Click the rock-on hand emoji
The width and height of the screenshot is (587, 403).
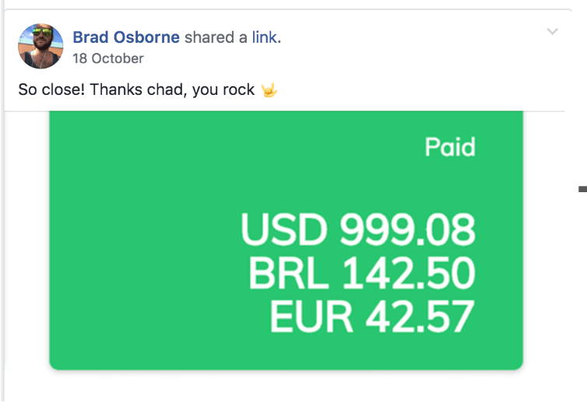coord(269,89)
